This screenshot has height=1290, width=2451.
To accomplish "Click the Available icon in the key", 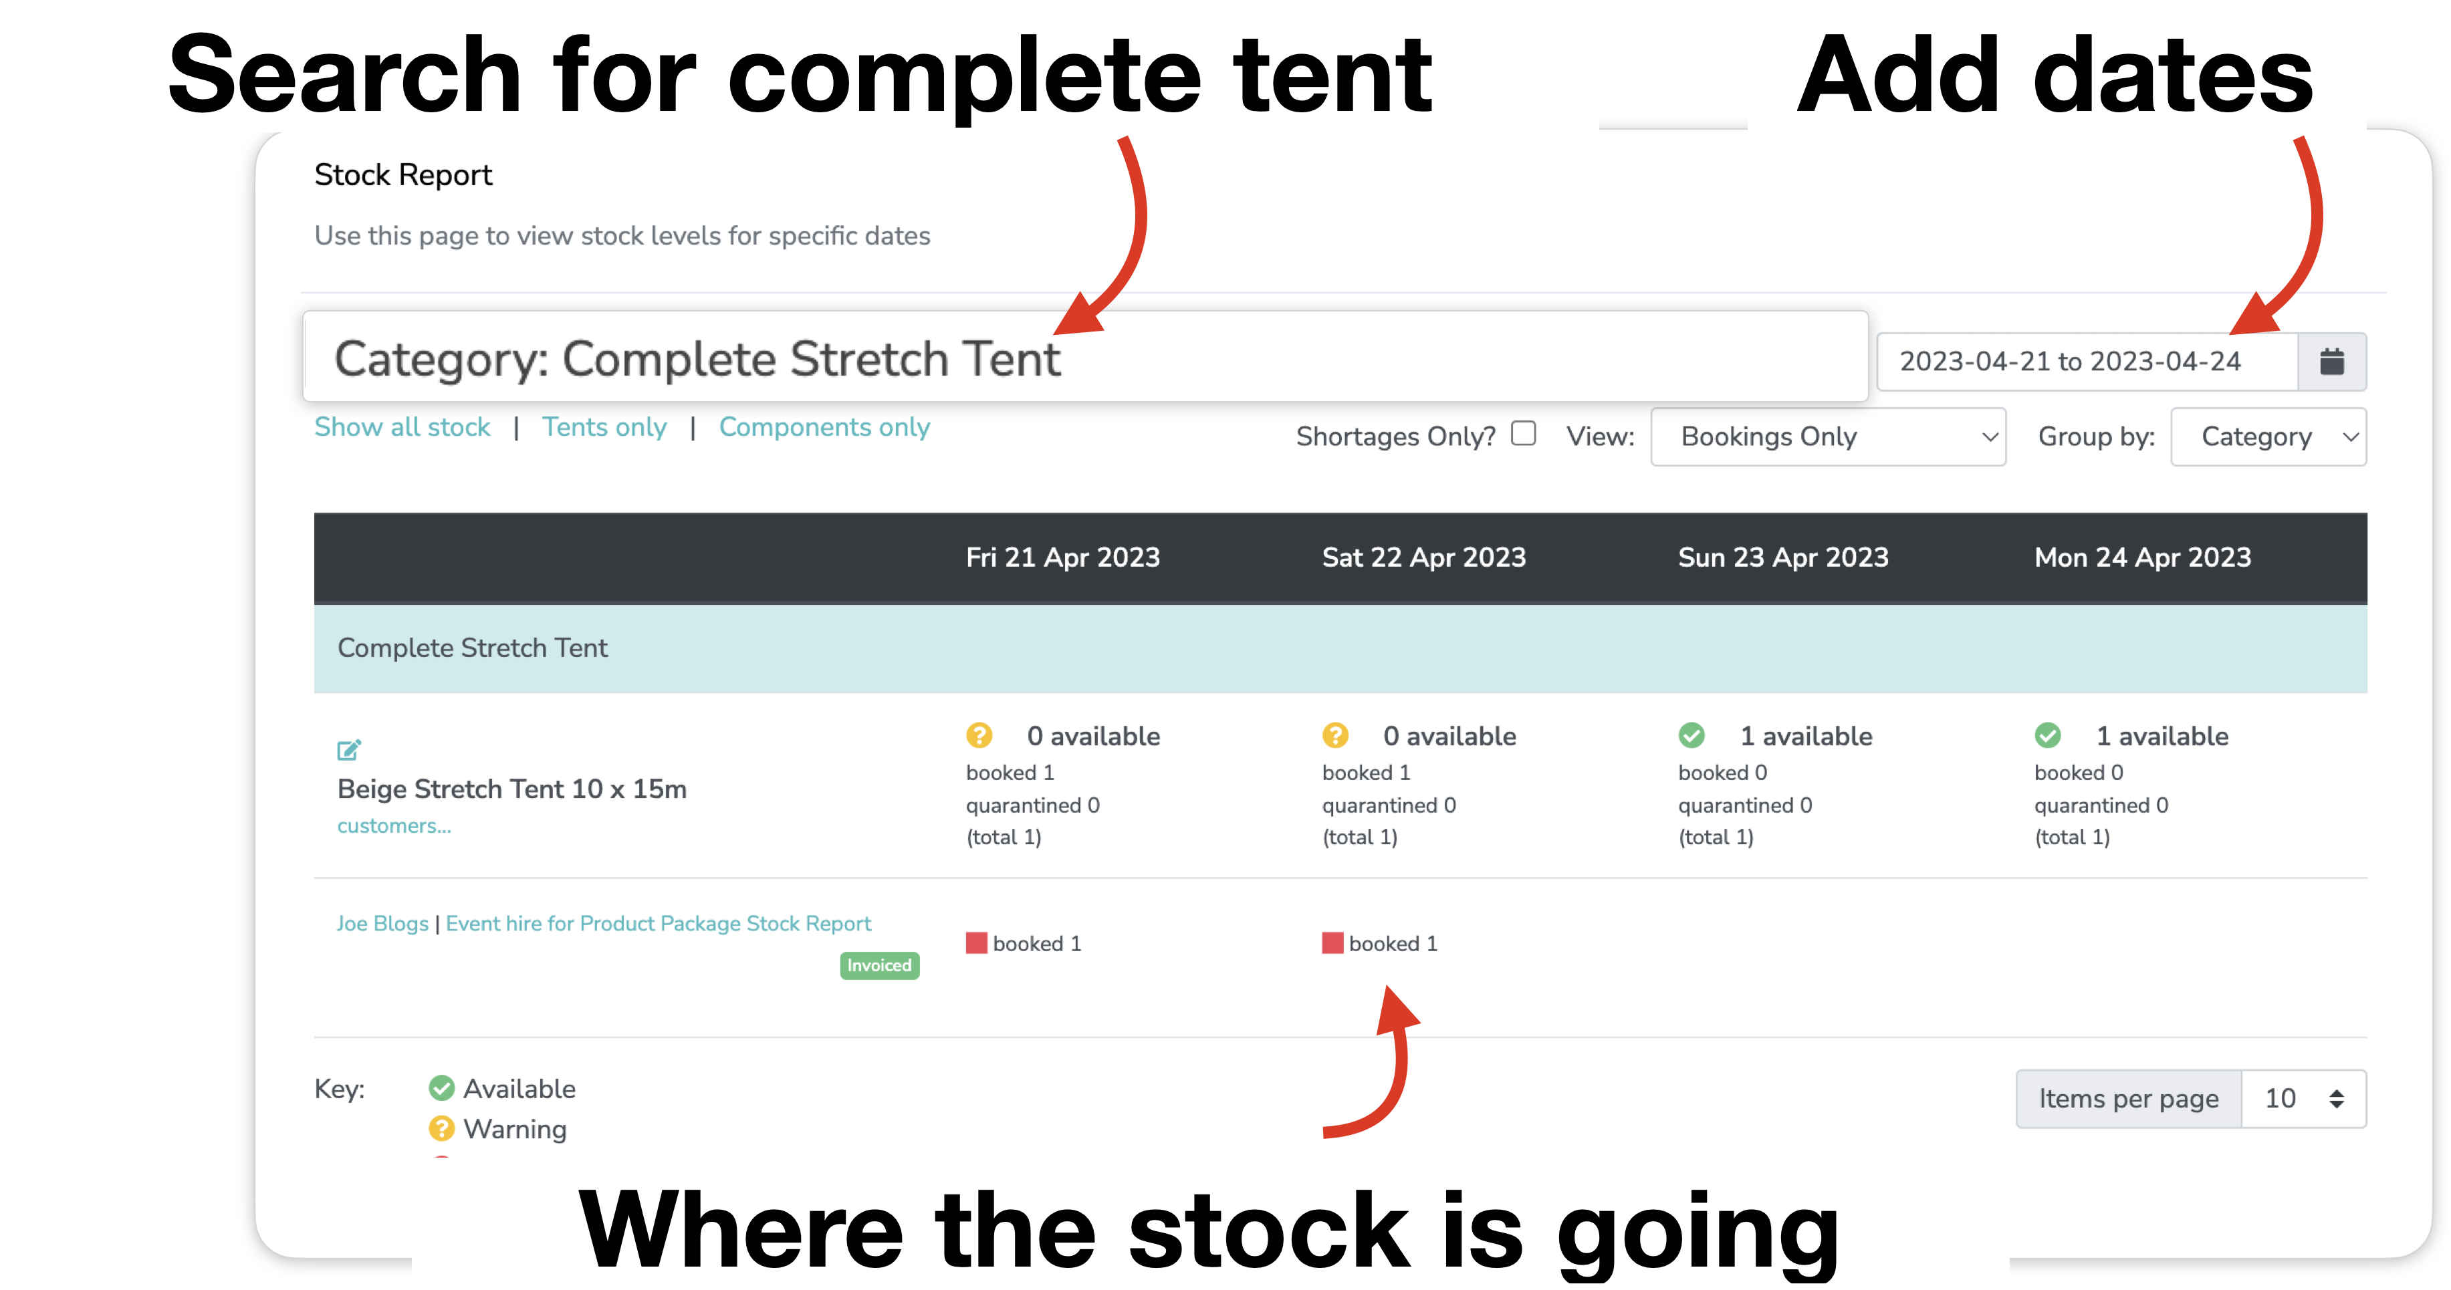I will click(441, 1087).
